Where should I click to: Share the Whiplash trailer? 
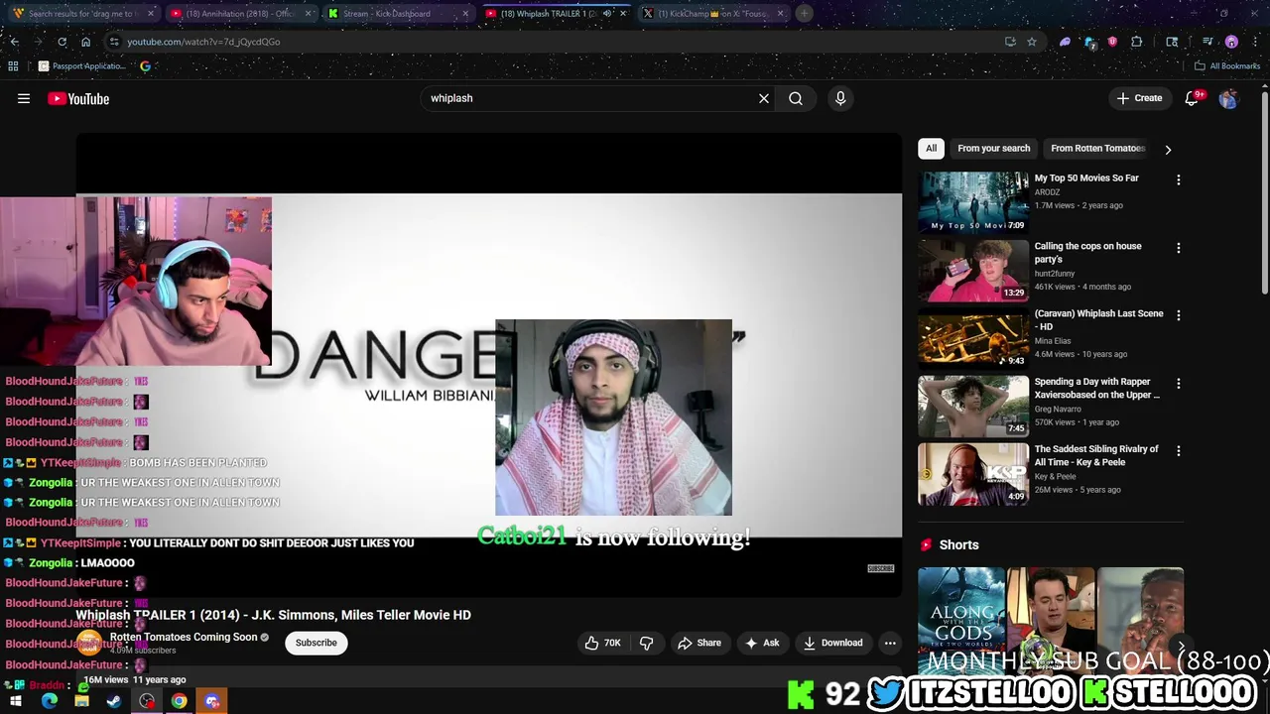point(699,643)
